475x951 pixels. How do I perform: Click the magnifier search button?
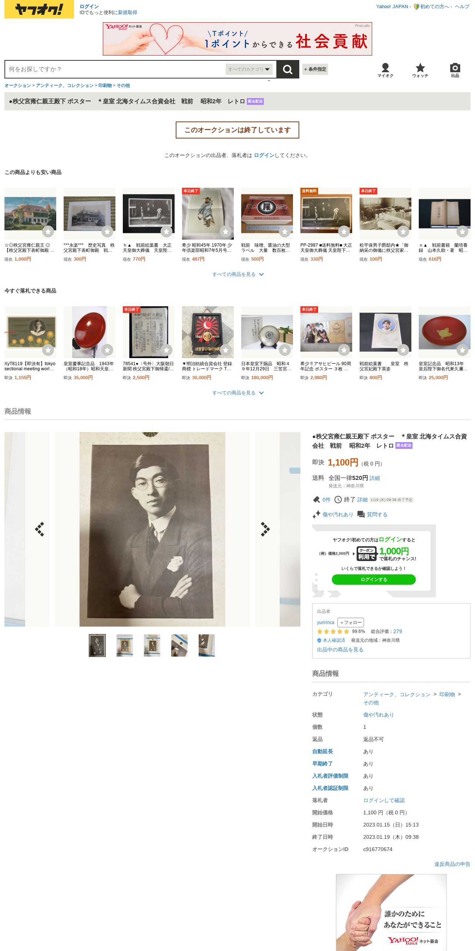(287, 69)
